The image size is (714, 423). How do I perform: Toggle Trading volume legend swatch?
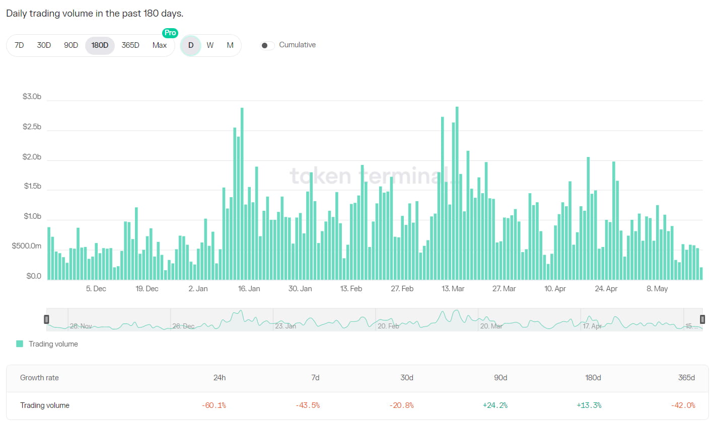[20, 344]
